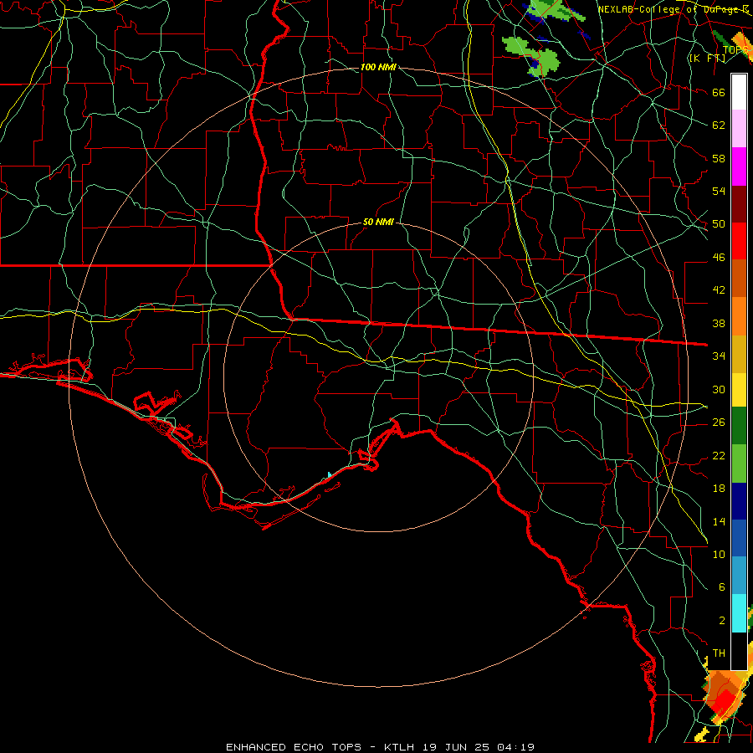753x753 pixels.
Task: Click the red and orange storm echo at the lower right
Action: [725, 696]
